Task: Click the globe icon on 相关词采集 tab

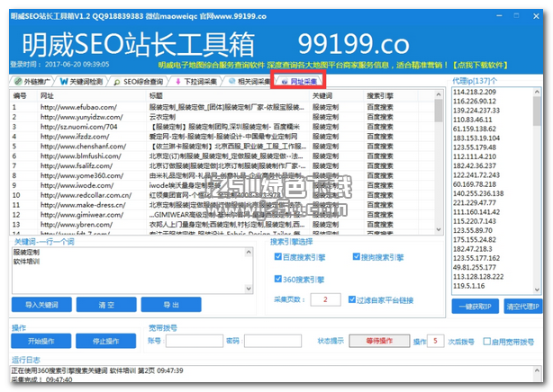Action: (x=231, y=81)
